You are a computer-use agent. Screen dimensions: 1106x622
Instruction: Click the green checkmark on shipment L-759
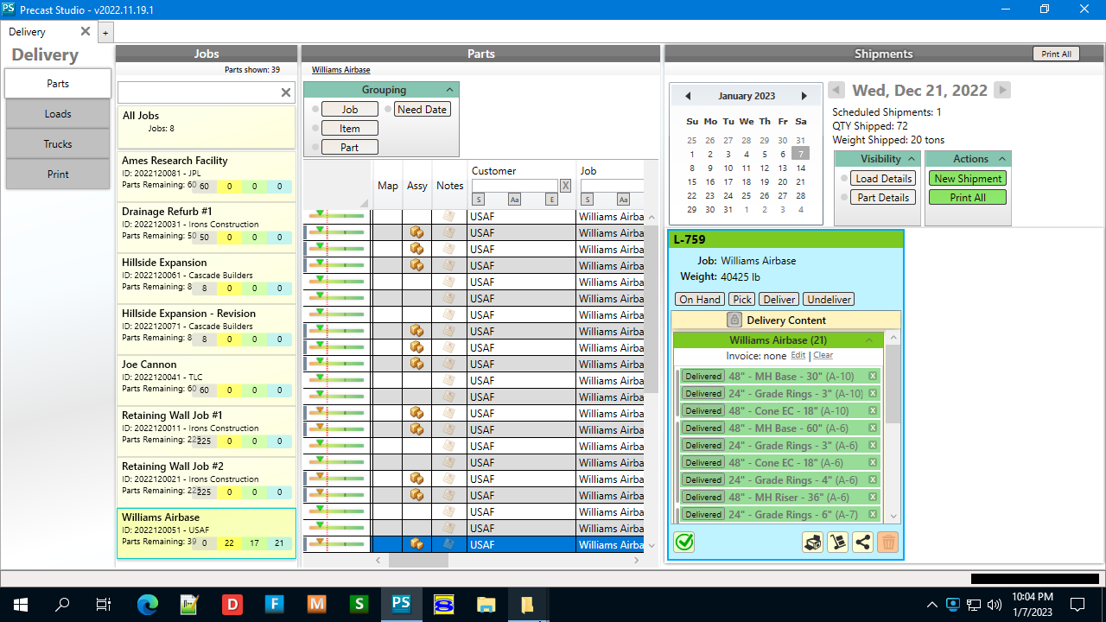point(684,542)
